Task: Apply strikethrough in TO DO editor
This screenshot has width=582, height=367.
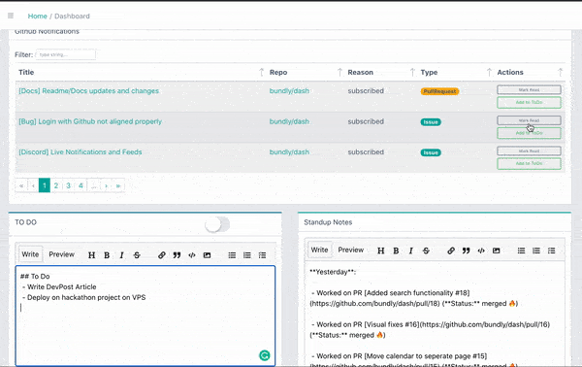Action: [x=137, y=255]
